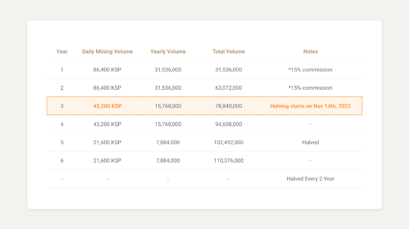Click '21,600 KSP' in year 5 row

107,142
